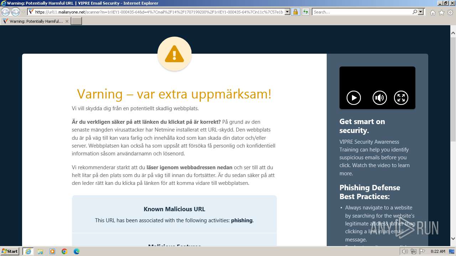
Task: Click the IE favicon in the title bar
Action: pos(4,3)
